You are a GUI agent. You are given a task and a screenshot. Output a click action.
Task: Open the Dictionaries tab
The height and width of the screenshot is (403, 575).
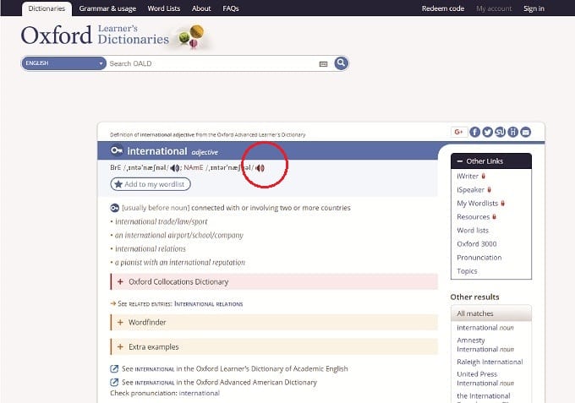click(47, 8)
